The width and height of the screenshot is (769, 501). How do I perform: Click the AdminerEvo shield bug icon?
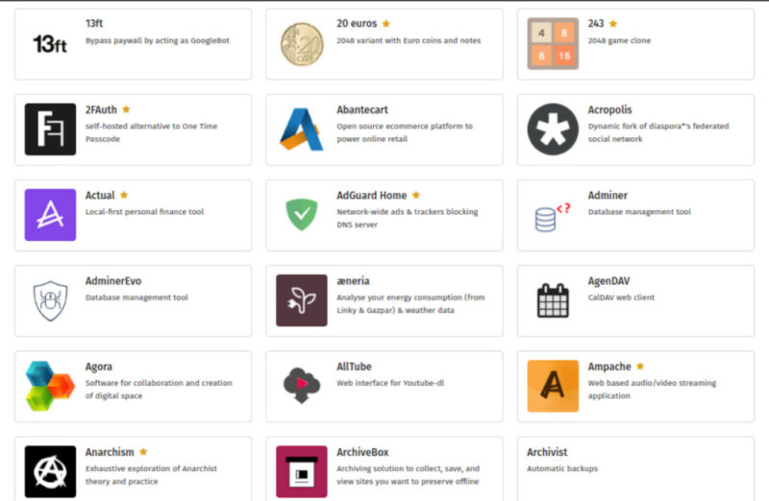click(50, 300)
